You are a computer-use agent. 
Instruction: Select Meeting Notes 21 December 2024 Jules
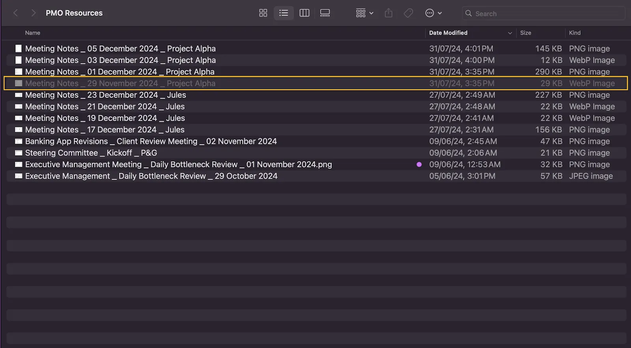(x=316, y=107)
